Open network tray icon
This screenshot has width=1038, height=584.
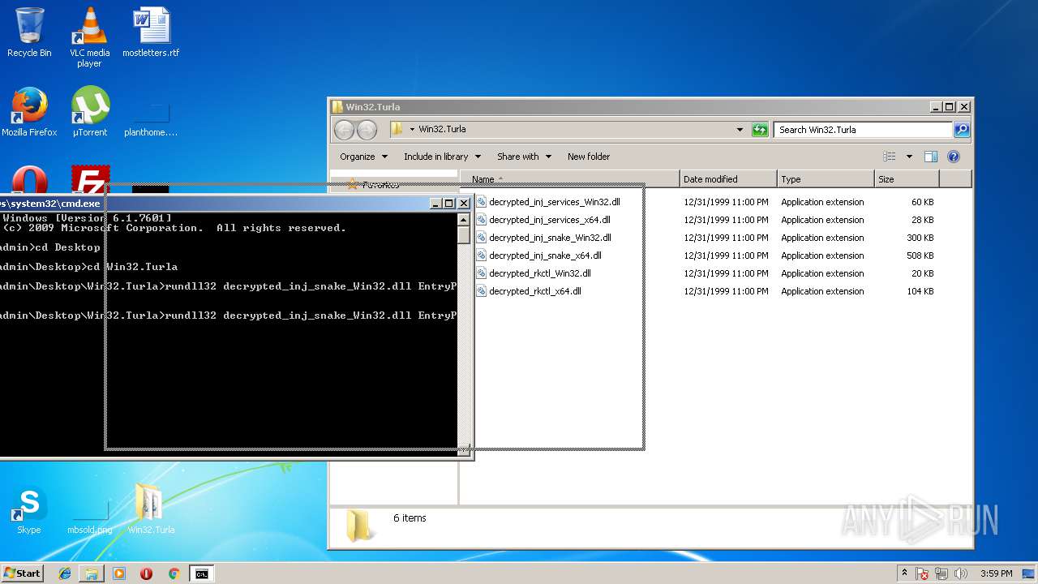click(x=942, y=573)
